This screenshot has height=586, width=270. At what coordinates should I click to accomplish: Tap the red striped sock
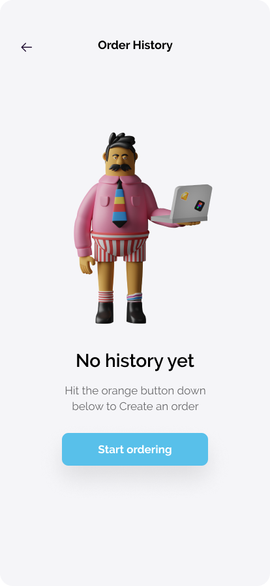point(106,297)
